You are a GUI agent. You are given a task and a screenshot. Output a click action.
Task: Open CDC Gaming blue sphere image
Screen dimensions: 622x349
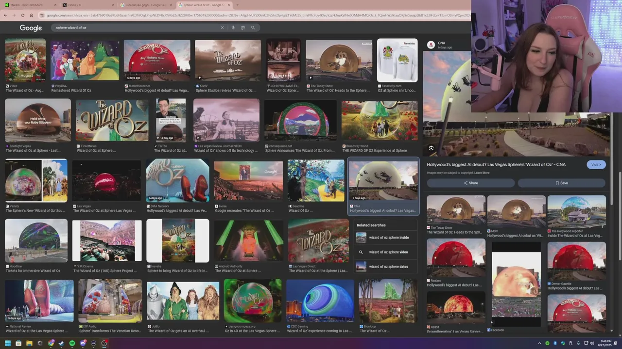click(320, 301)
